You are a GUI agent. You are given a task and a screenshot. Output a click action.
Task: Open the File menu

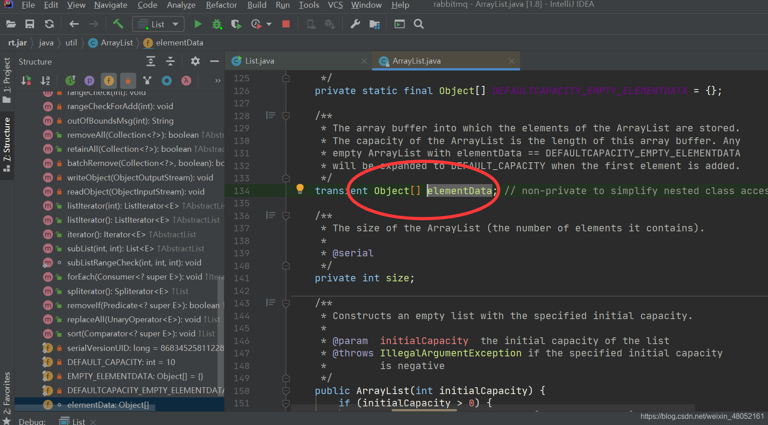(x=28, y=5)
